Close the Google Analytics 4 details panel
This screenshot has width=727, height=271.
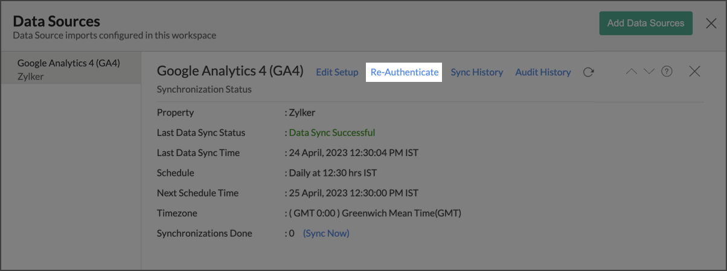(694, 72)
